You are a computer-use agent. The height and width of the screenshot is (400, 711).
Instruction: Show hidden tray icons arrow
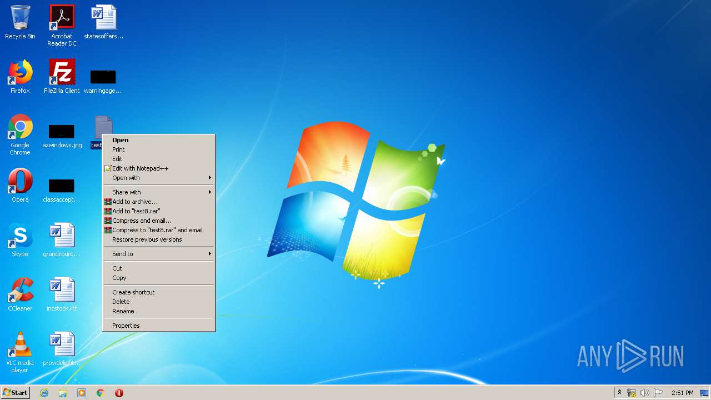point(619,393)
